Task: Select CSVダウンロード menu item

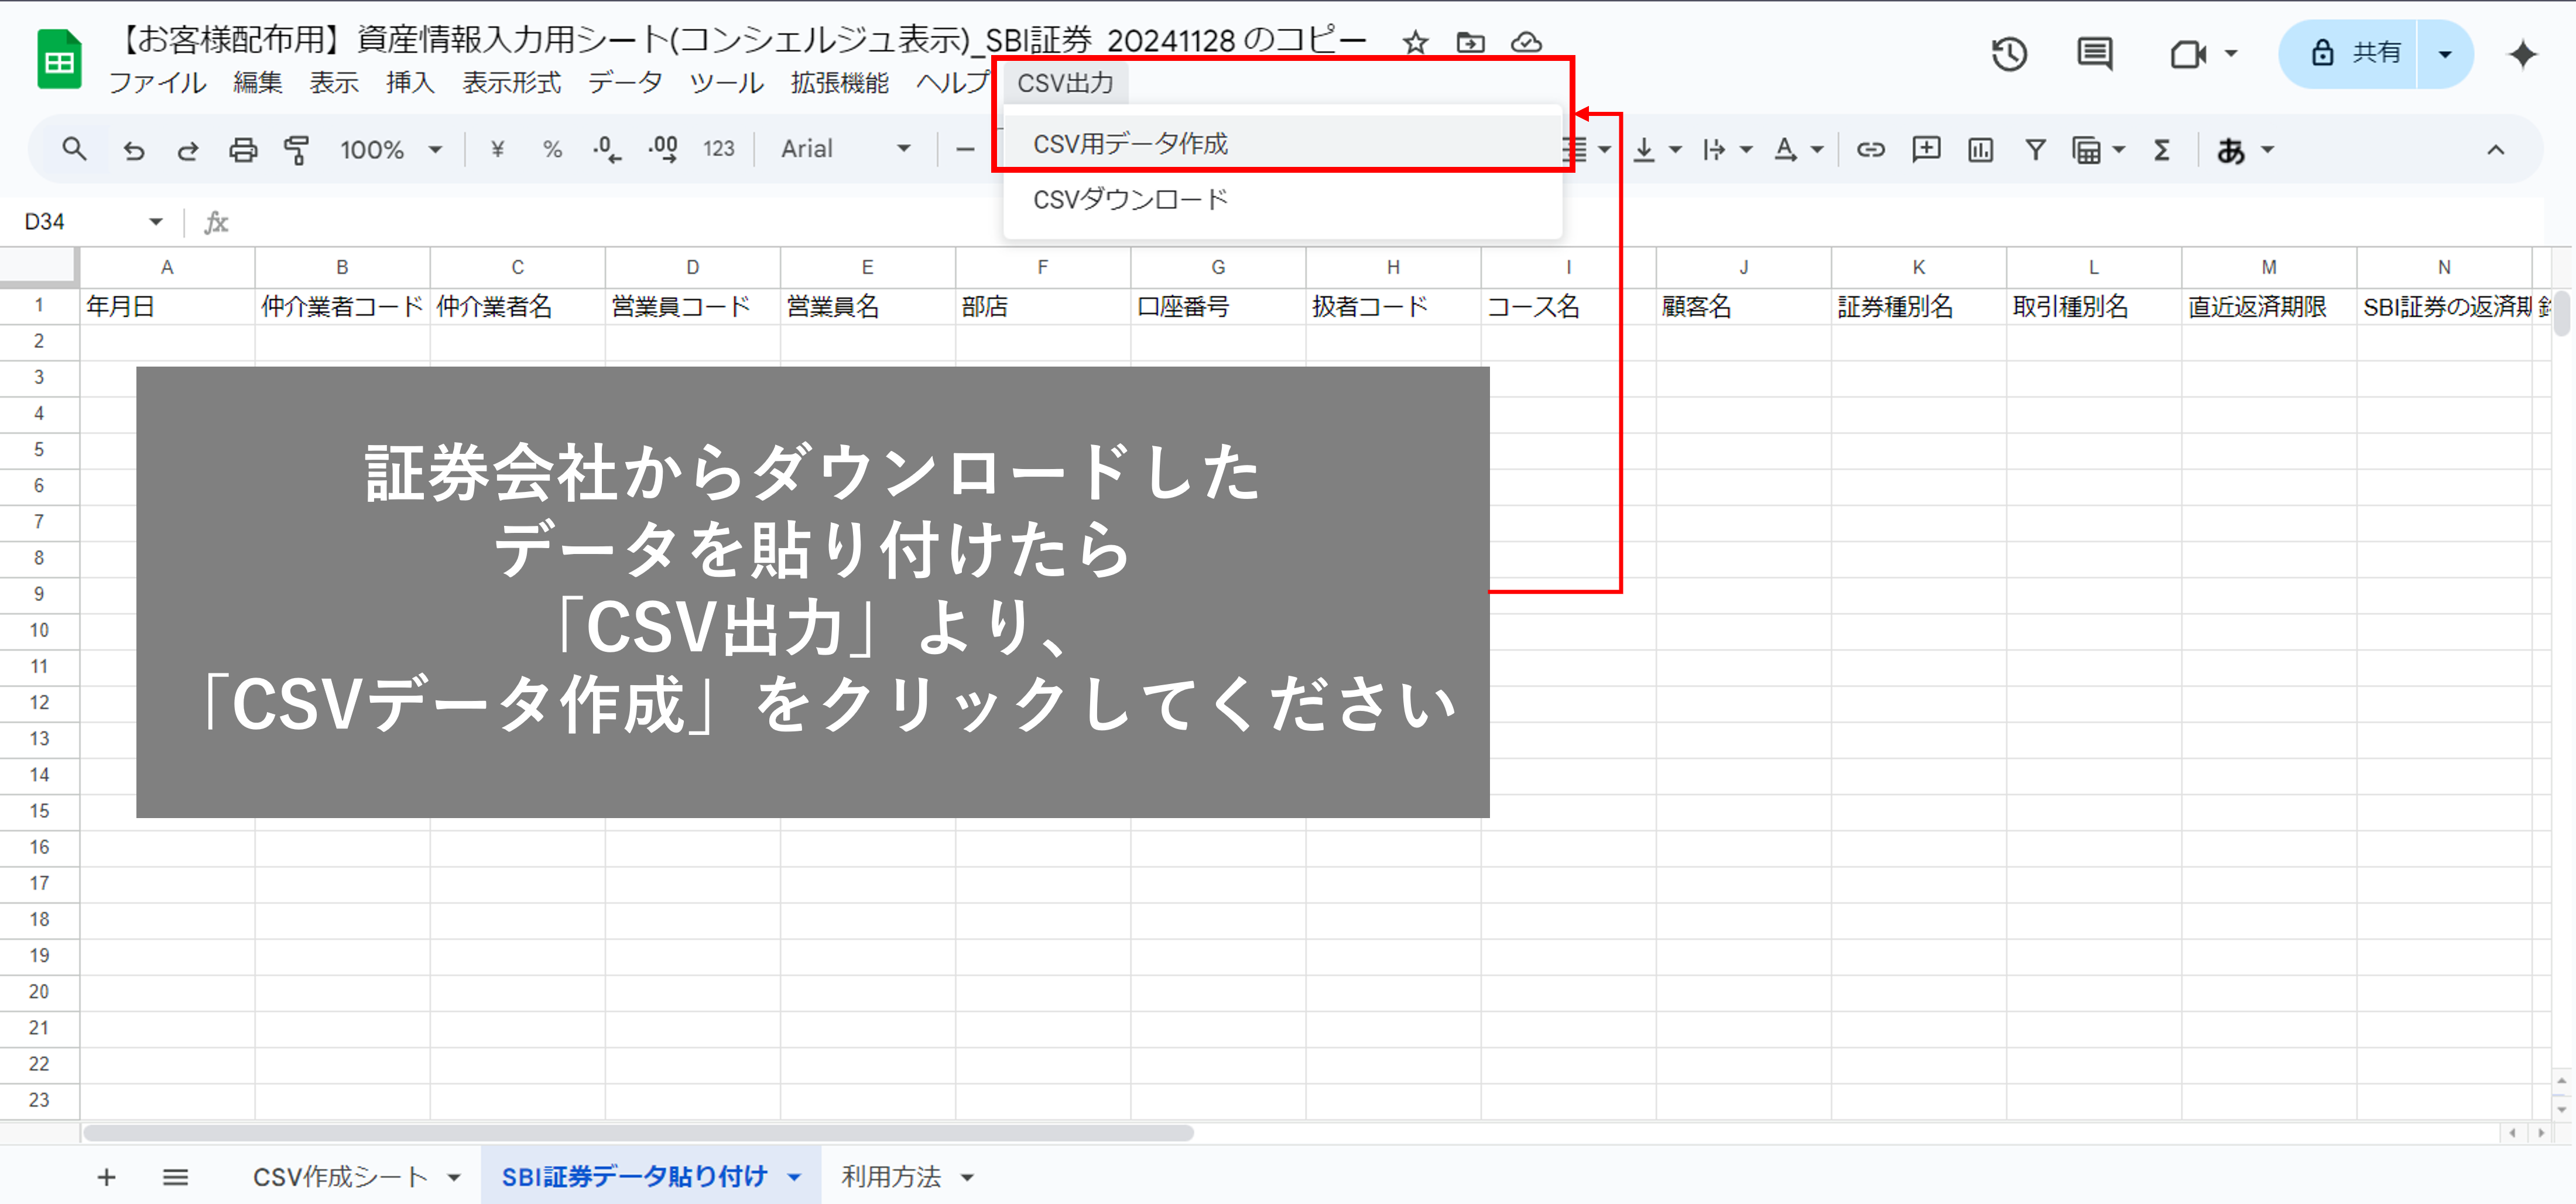Action: coord(1130,199)
